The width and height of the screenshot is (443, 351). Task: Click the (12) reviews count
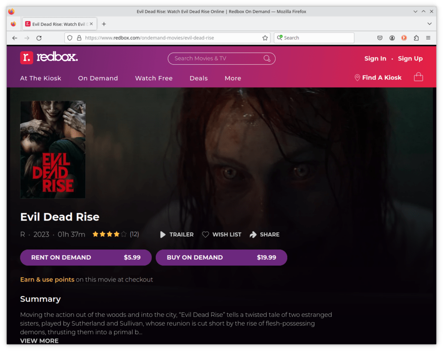[134, 234]
